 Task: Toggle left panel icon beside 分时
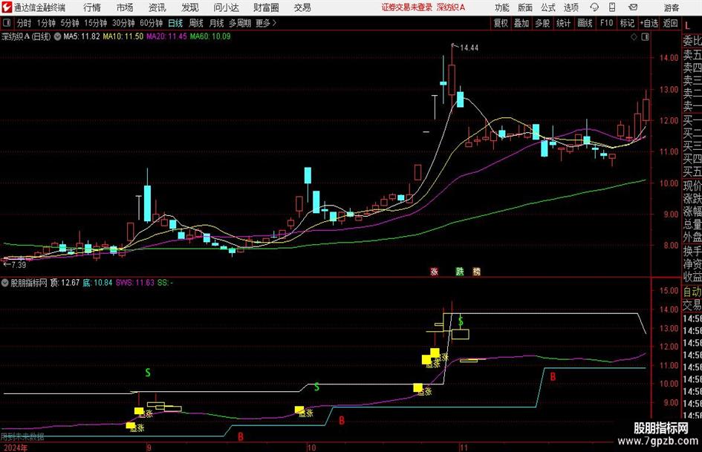[x=7, y=23]
